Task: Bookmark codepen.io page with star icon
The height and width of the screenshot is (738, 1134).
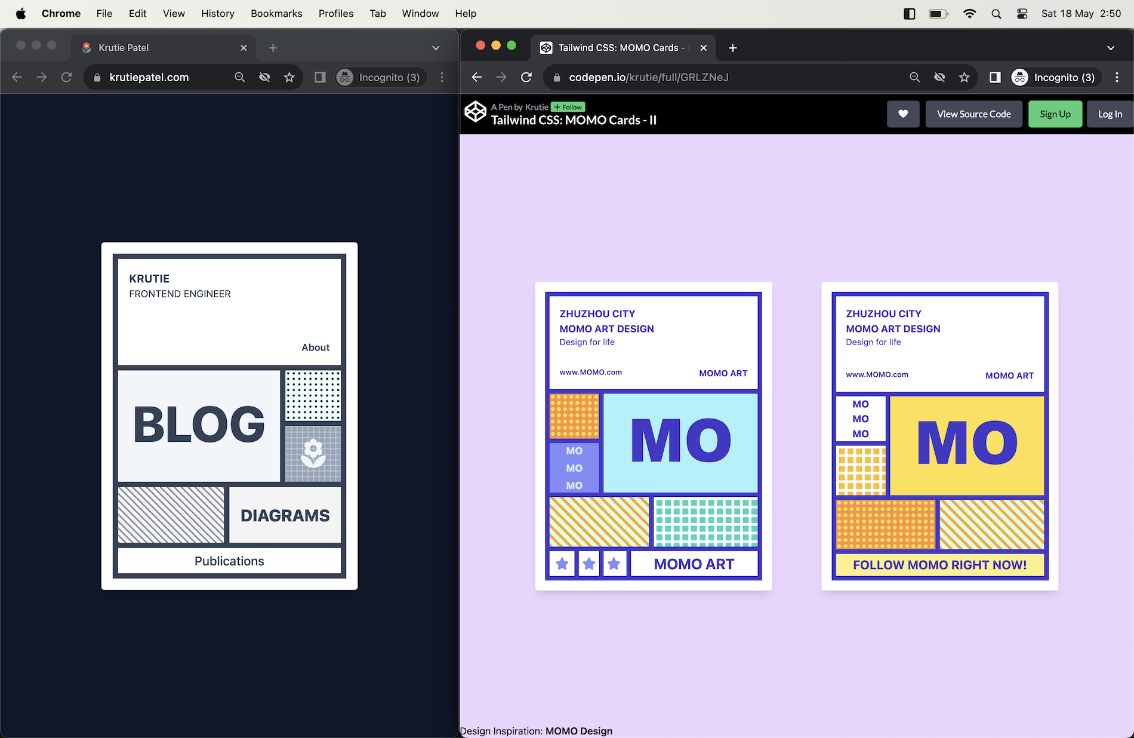Action: [x=964, y=77]
